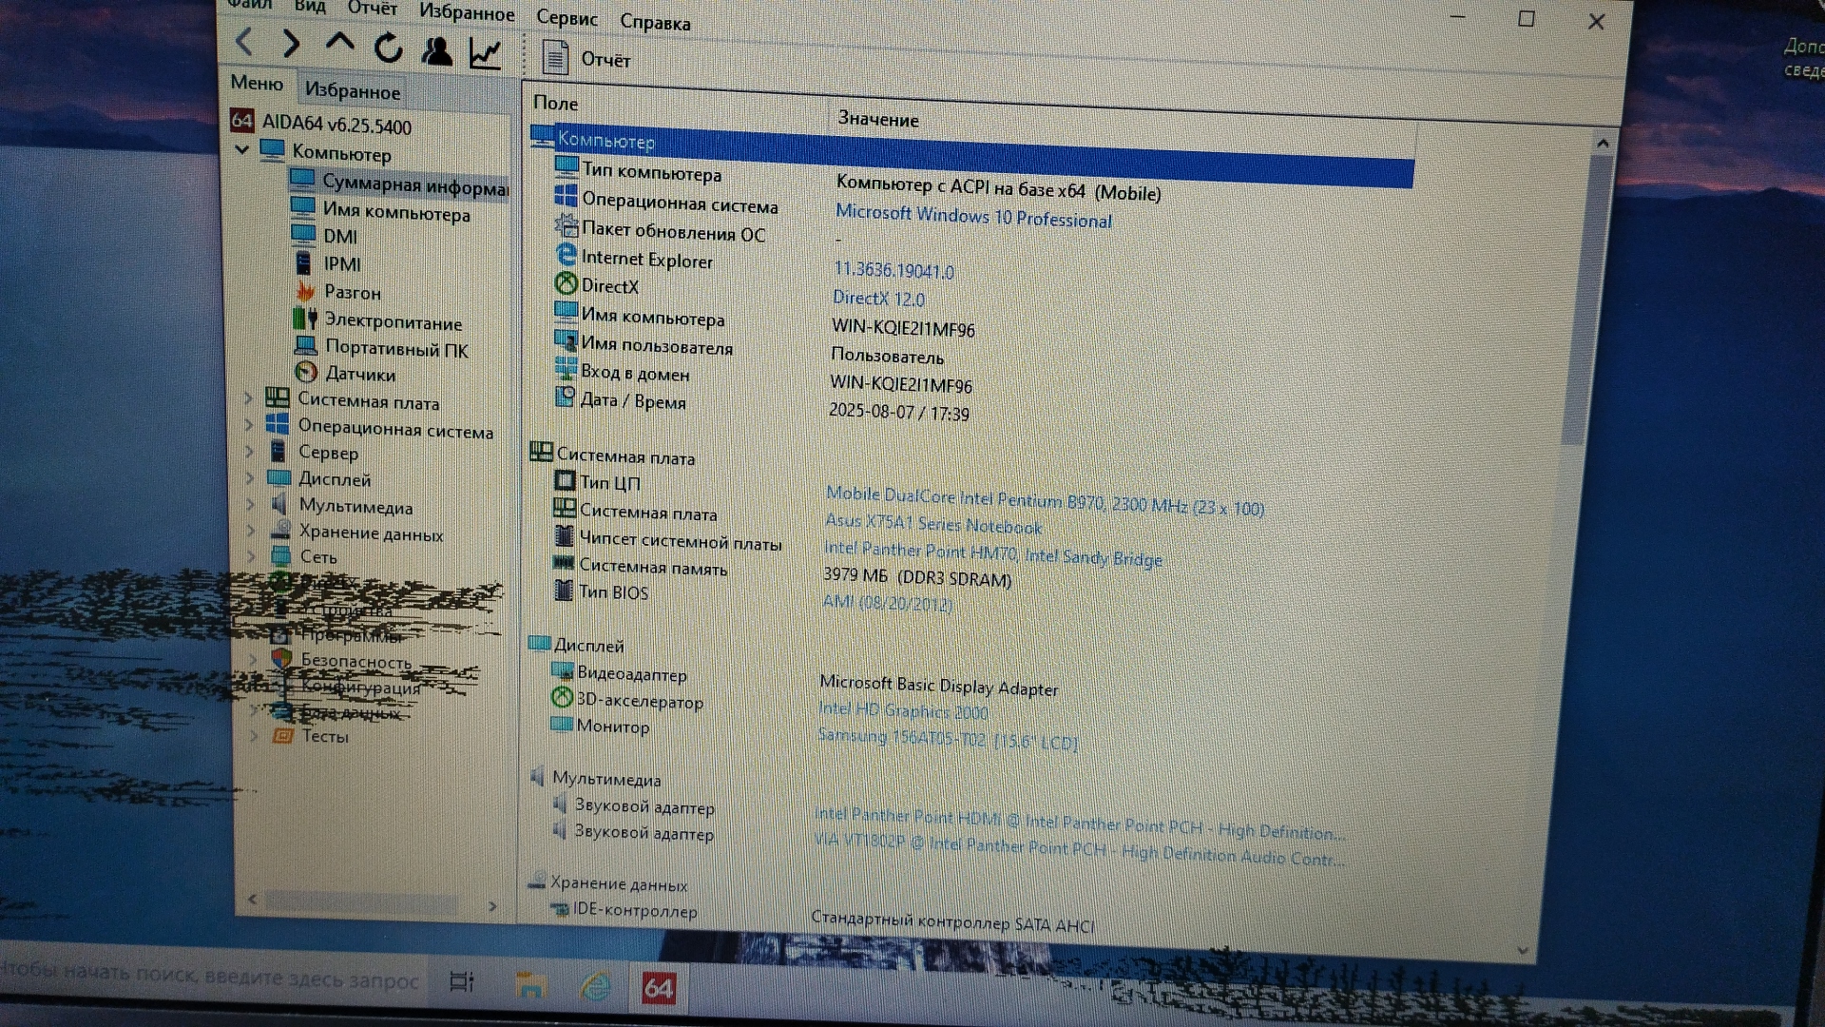Image resolution: width=1825 pixels, height=1027 pixels.
Task: Switch to the Избранное tab
Action: point(352,91)
